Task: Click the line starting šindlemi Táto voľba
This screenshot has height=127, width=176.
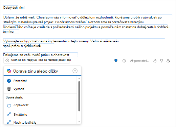Action: [86, 27]
